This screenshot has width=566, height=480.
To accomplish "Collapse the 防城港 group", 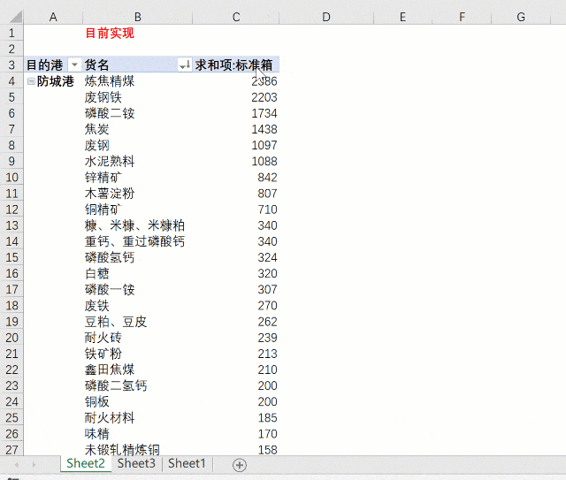I will (32, 81).
